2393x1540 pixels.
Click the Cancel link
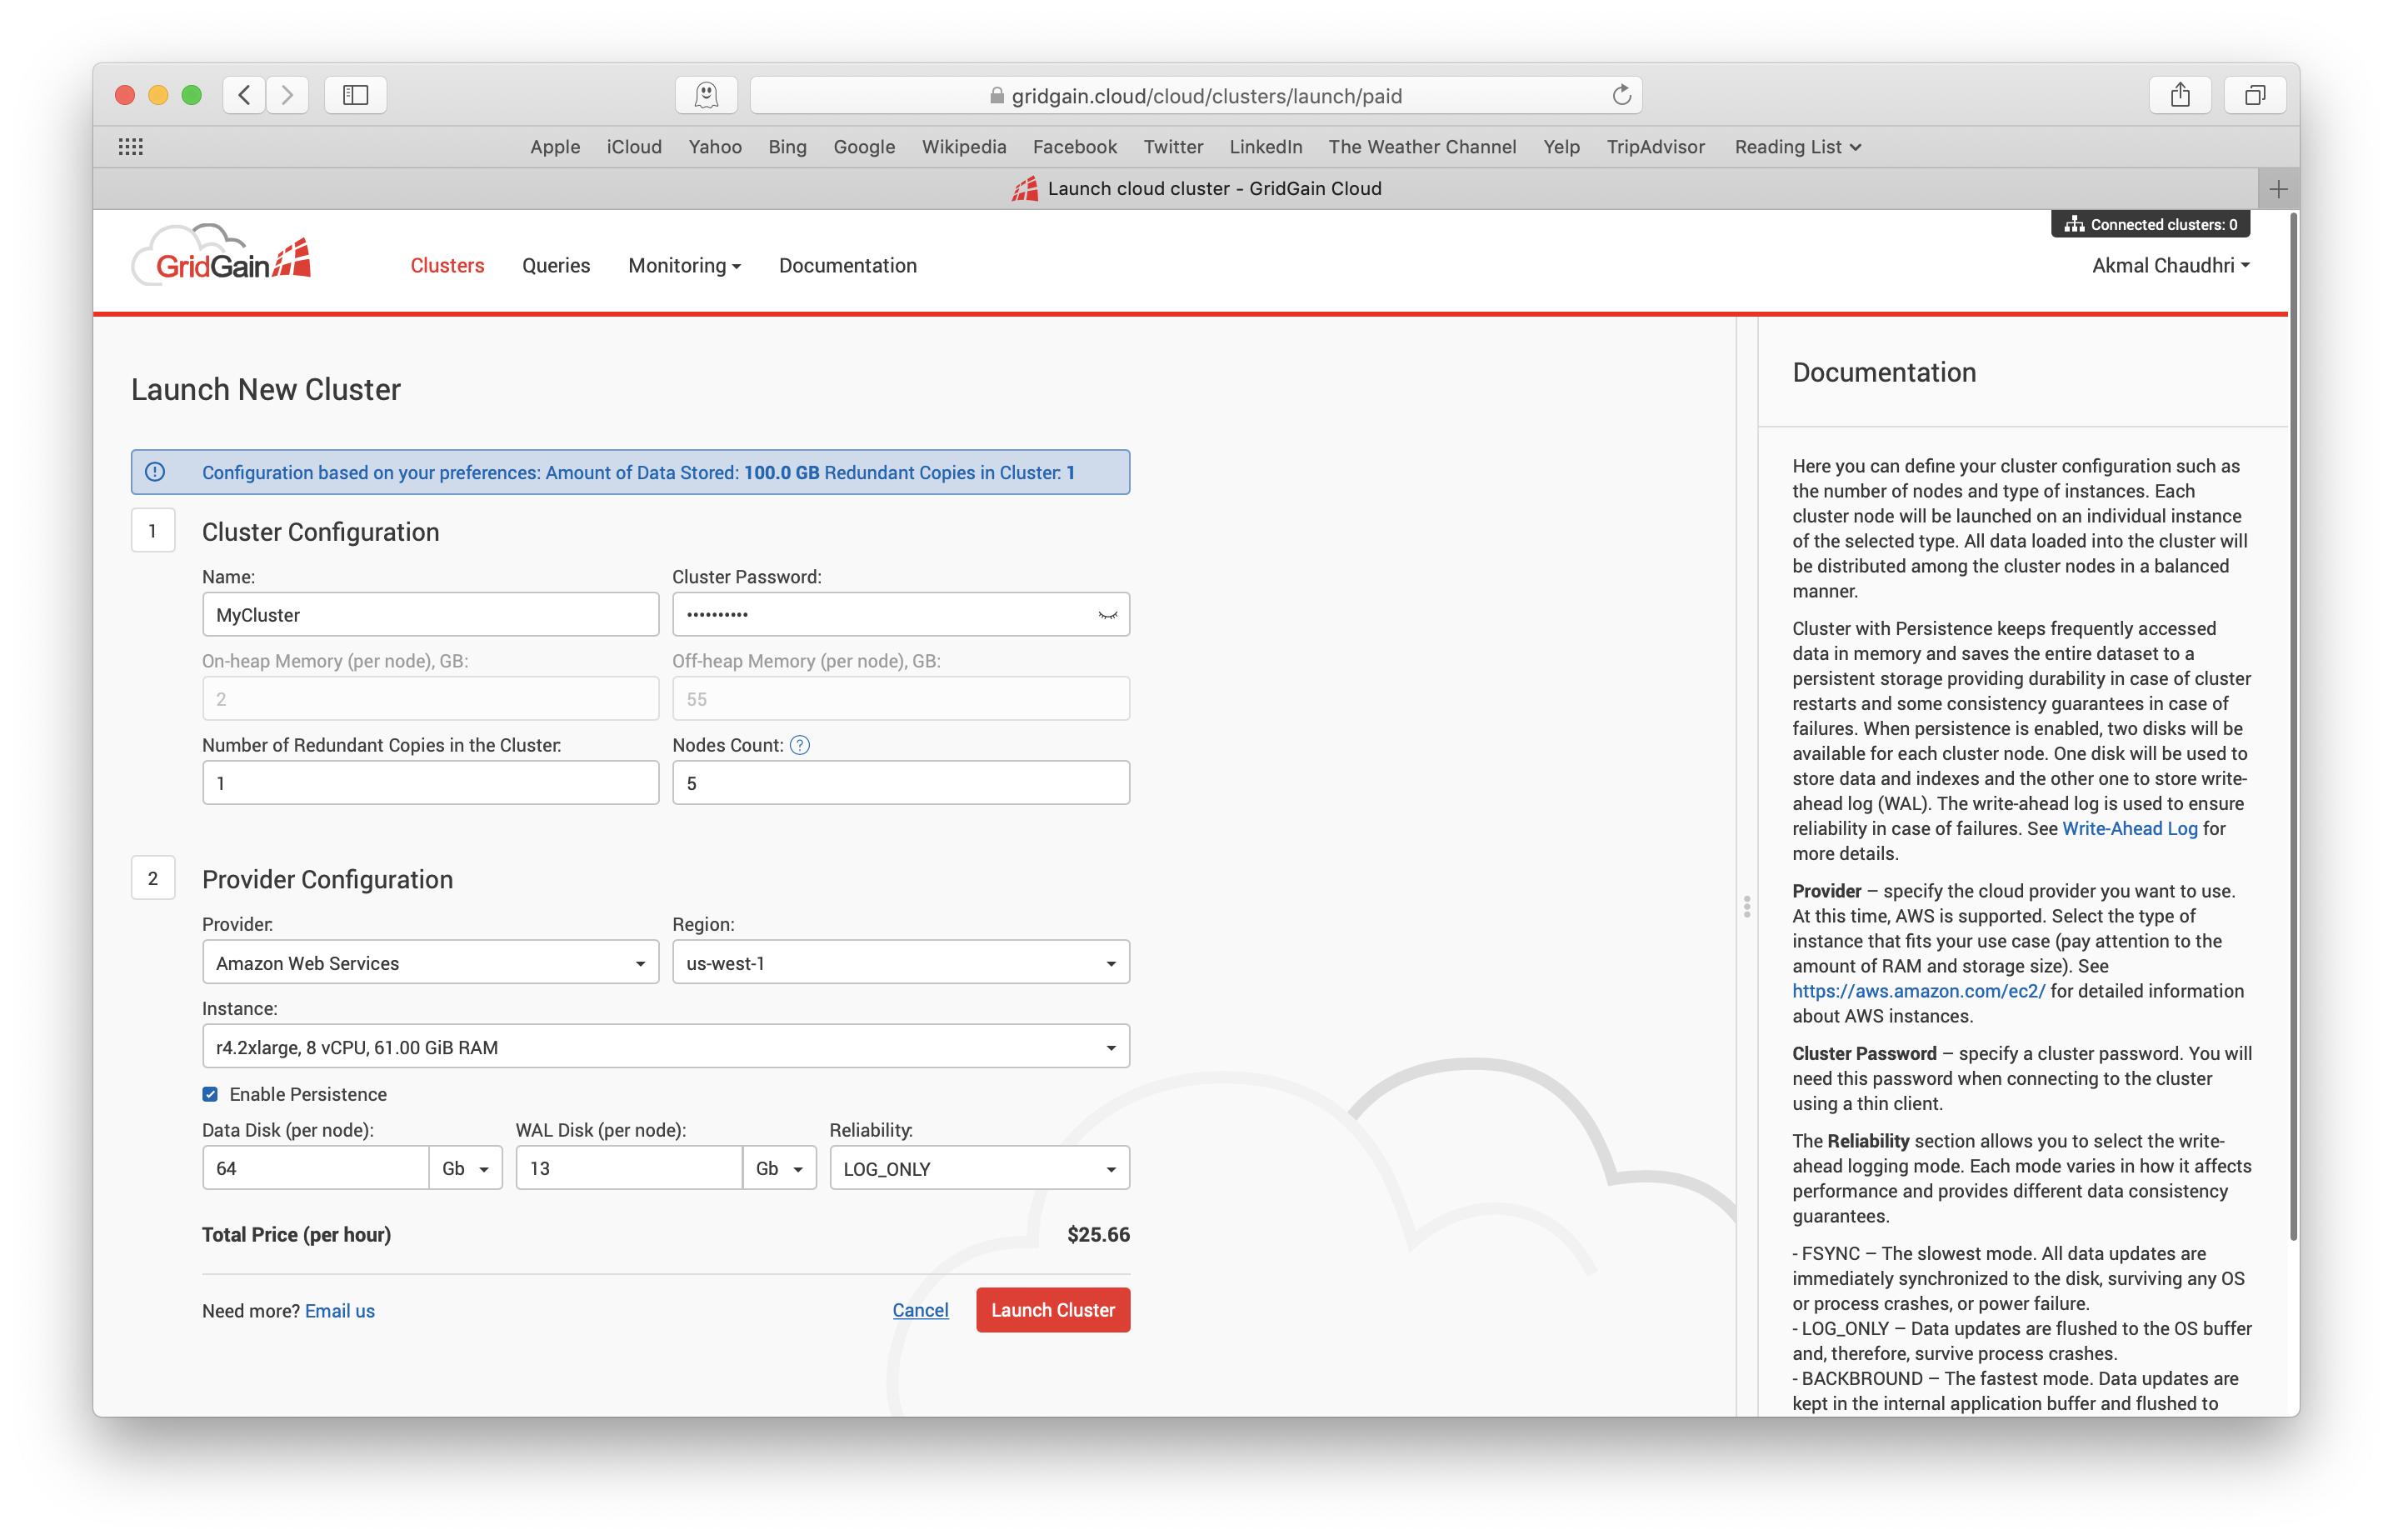pyautogui.click(x=920, y=1310)
